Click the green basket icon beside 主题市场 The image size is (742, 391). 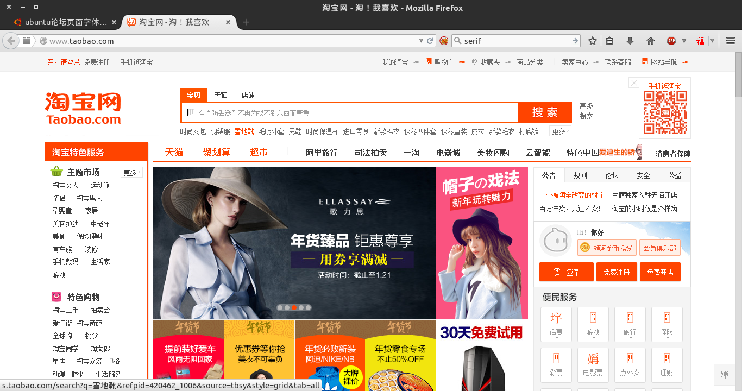coord(56,172)
